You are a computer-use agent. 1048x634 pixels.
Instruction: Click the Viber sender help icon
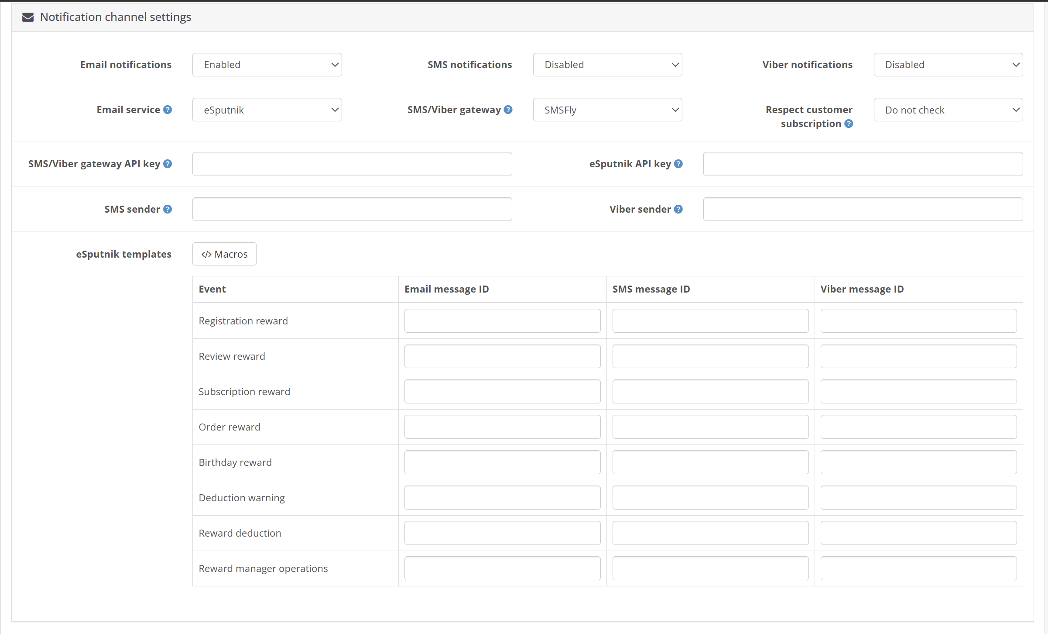coord(678,209)
